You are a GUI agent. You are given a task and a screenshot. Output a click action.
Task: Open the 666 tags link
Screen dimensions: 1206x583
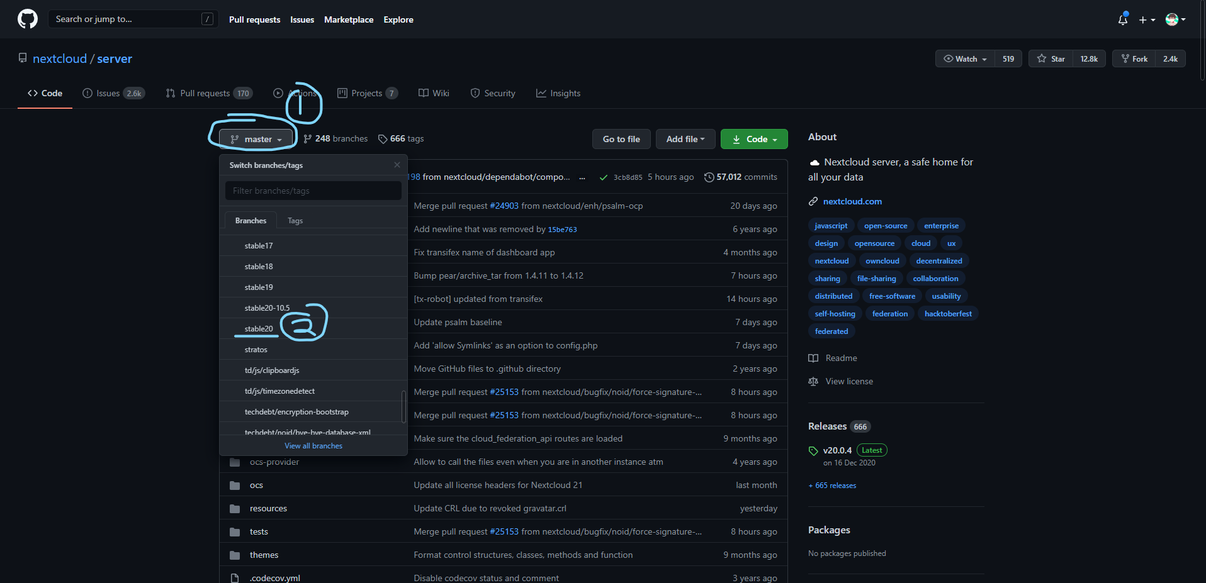point(401,138)
